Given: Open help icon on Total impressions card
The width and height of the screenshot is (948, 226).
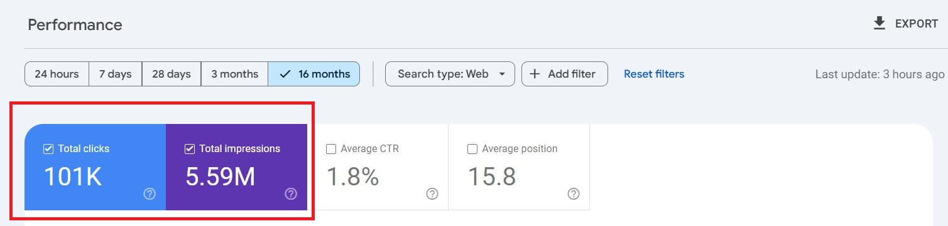Looking at the screenshot, I should pos(291,194).
